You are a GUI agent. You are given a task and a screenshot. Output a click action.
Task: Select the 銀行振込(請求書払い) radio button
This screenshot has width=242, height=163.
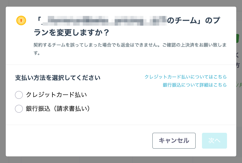click(x=19, y=109)
